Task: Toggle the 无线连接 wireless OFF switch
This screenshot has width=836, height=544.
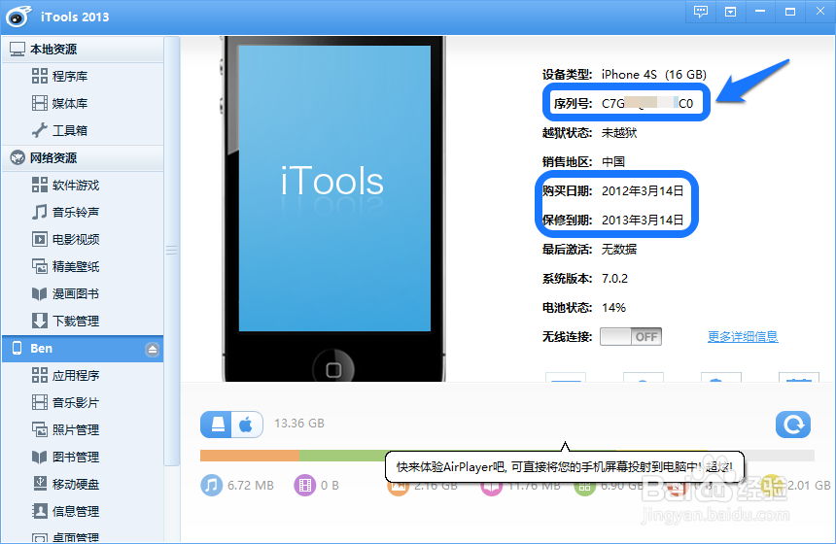Action: click(631, 337)
